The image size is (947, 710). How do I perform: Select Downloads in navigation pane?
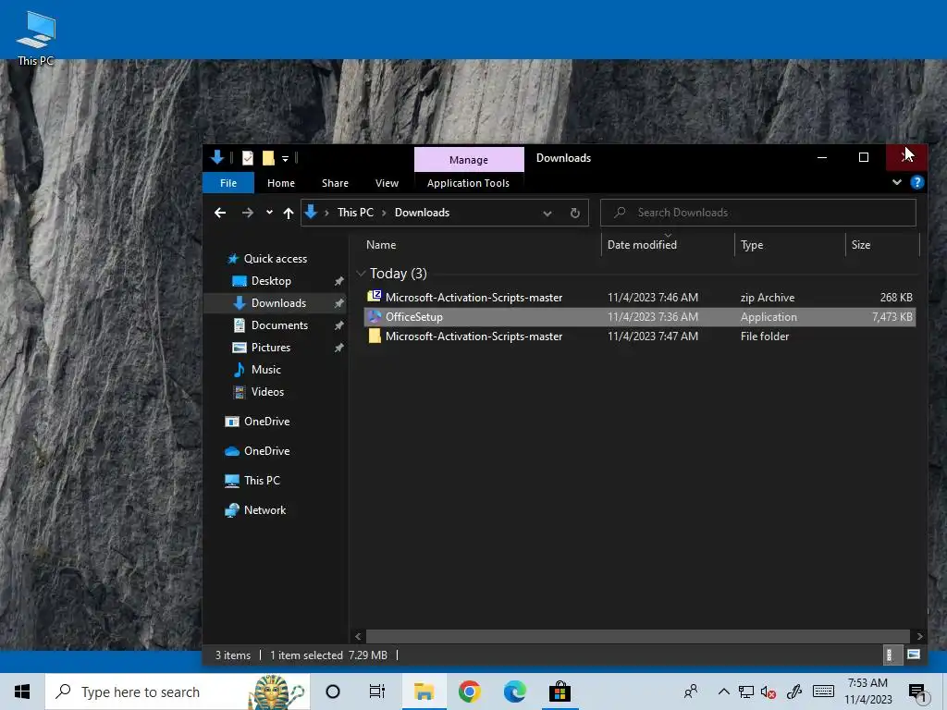[x=278, y=303]
